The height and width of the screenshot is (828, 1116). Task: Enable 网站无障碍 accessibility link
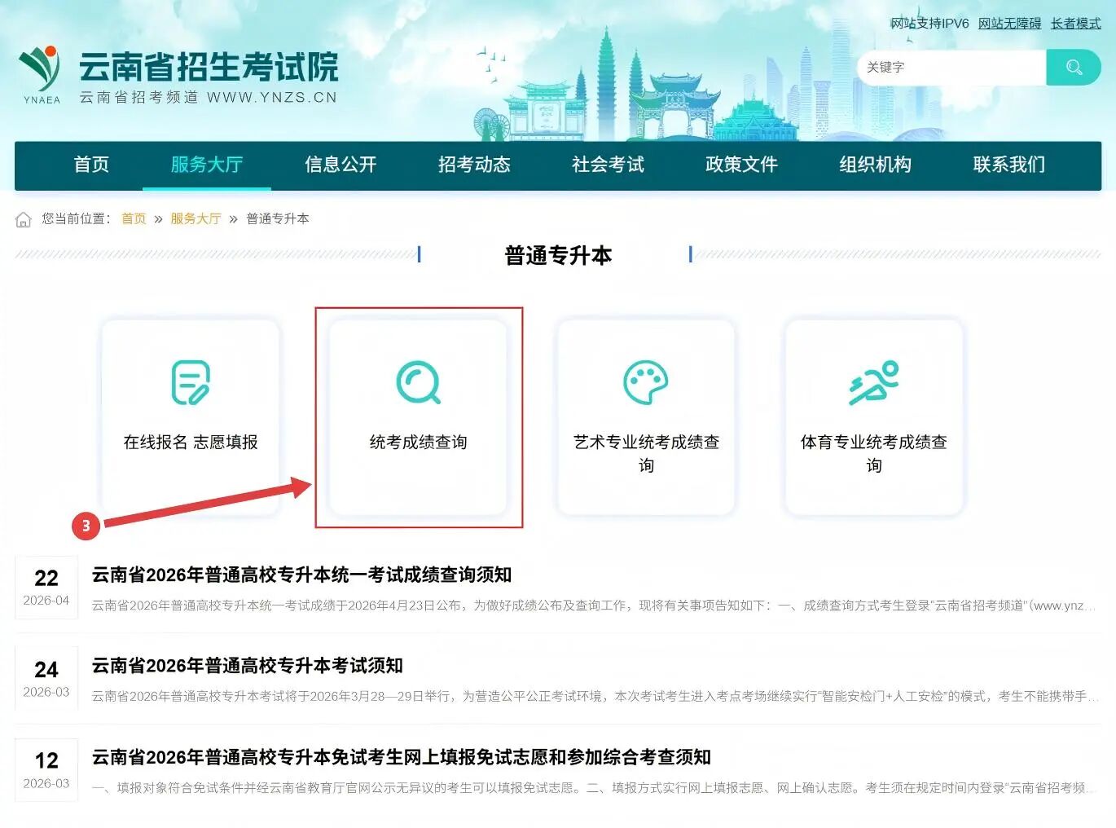[1009, 24]
